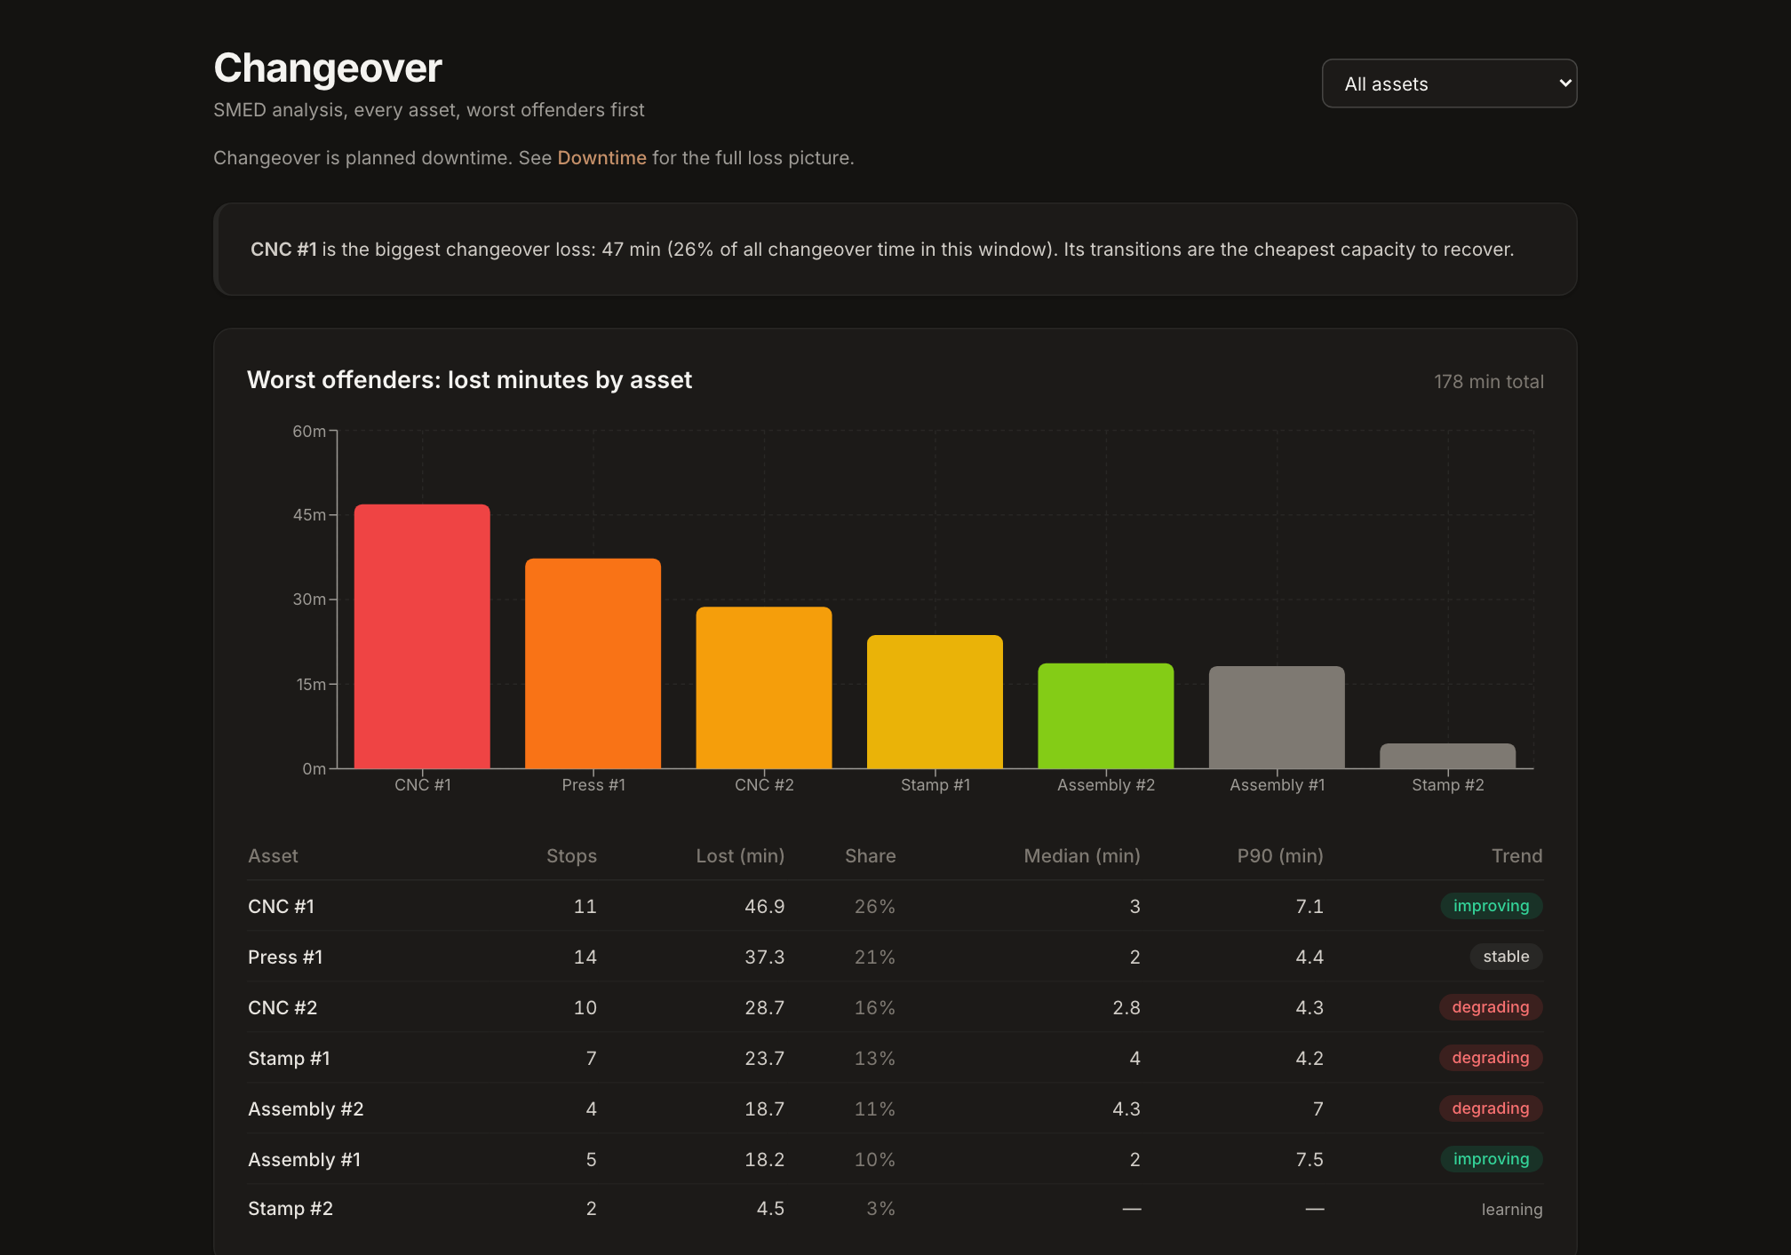This screenshot has width=1791, height=1255.
Task: Click the Lost (min) column header
Action: coord(740,856)
